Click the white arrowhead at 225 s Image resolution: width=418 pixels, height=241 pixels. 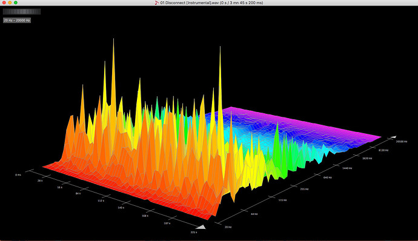[201, 227]
